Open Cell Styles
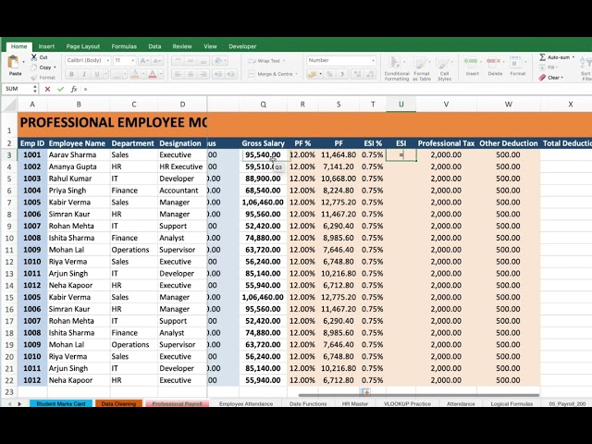592x444 pixels. (444, 68)
